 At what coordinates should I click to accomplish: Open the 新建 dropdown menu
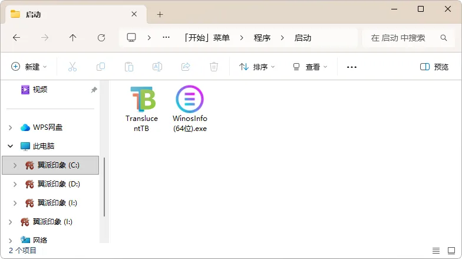29,67
